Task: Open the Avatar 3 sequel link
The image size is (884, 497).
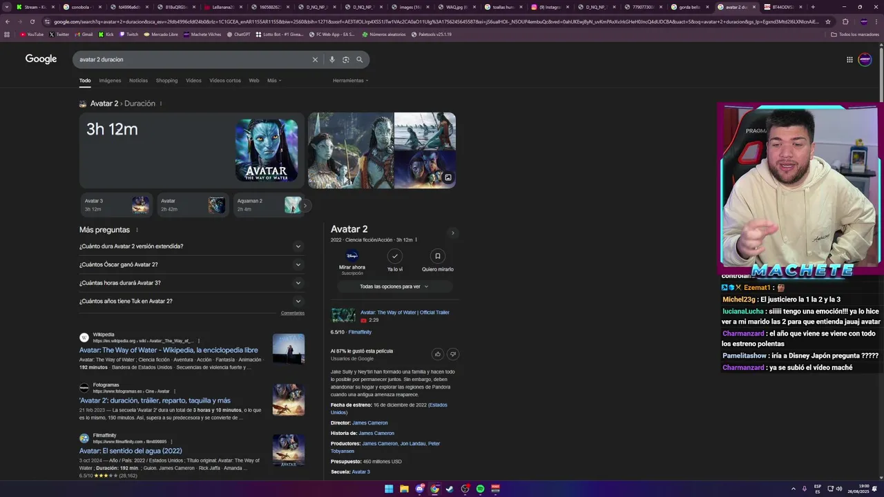Action: pos(361,472)
